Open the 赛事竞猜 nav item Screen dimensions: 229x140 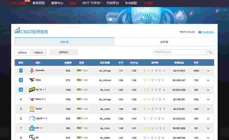click(39, 3)
